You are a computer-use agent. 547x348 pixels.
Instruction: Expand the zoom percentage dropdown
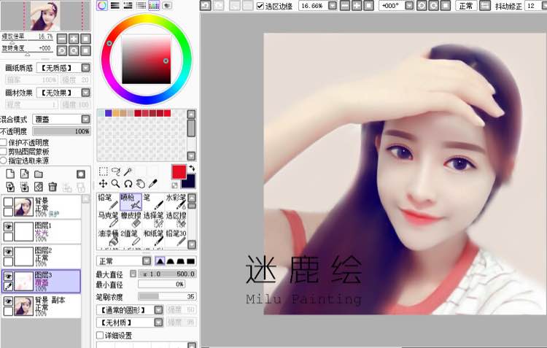pyautogui.click(x=333, y=6)
